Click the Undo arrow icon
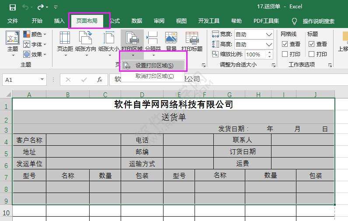This screenshot has height=221, width=348. point(25,7)
